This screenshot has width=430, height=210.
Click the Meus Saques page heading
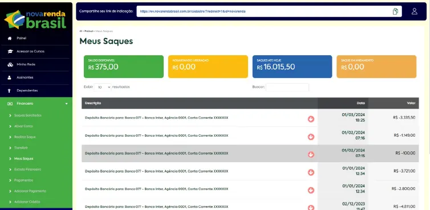pos(106,42)
